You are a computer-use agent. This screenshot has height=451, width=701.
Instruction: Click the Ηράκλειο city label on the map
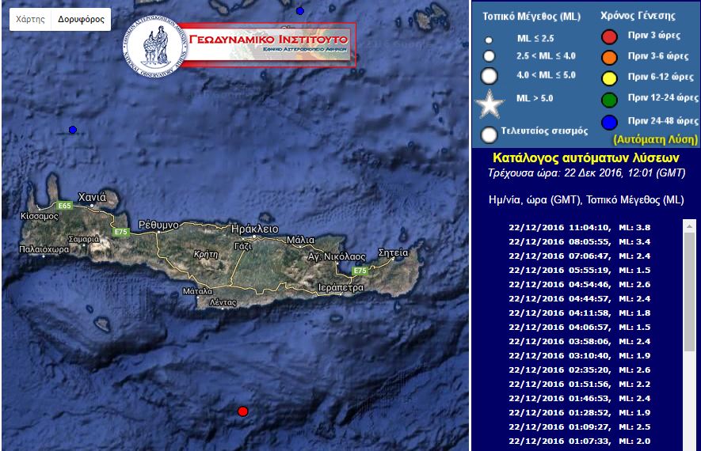(253, 228)
